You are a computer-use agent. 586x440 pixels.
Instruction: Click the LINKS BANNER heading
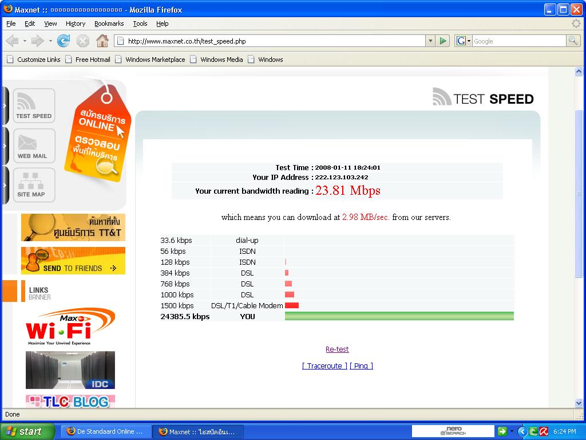(x=39, y=293)
